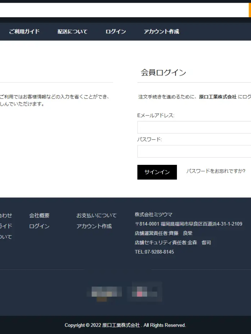Open the 会社概要 footer link
This screenshot has height=334, width=251.
pos(39,215)
